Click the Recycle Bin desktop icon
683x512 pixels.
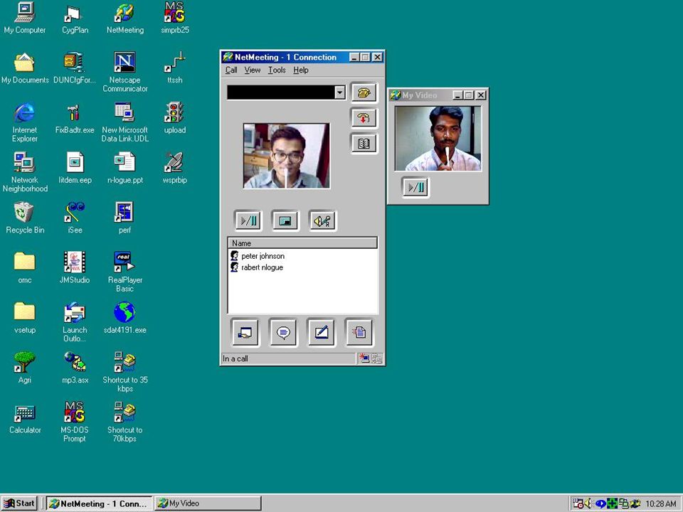pos(25,218)
